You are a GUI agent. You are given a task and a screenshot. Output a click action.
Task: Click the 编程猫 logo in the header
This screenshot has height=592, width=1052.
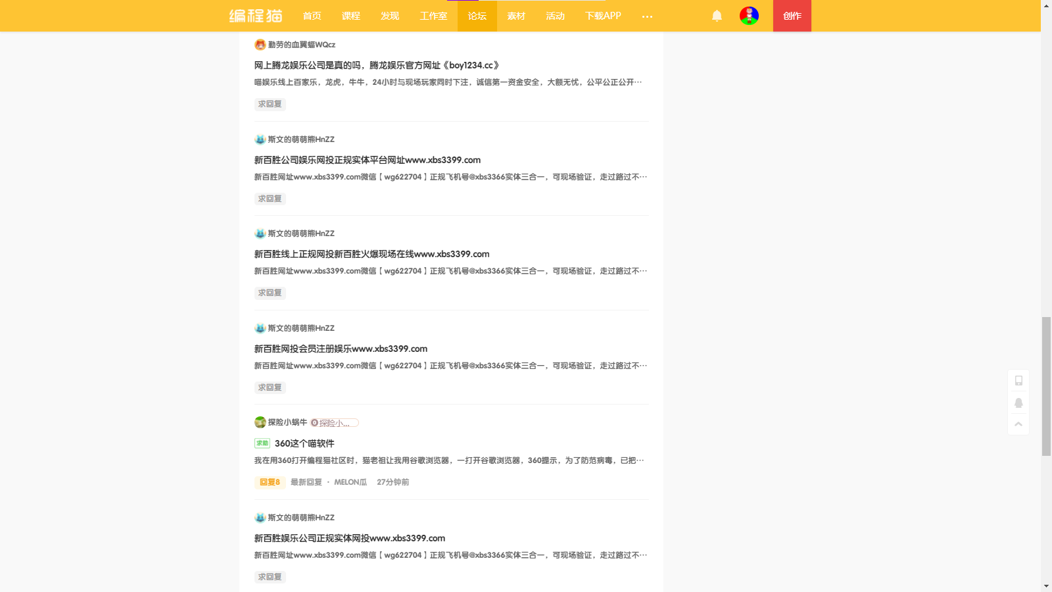click(x=256, y=16)
